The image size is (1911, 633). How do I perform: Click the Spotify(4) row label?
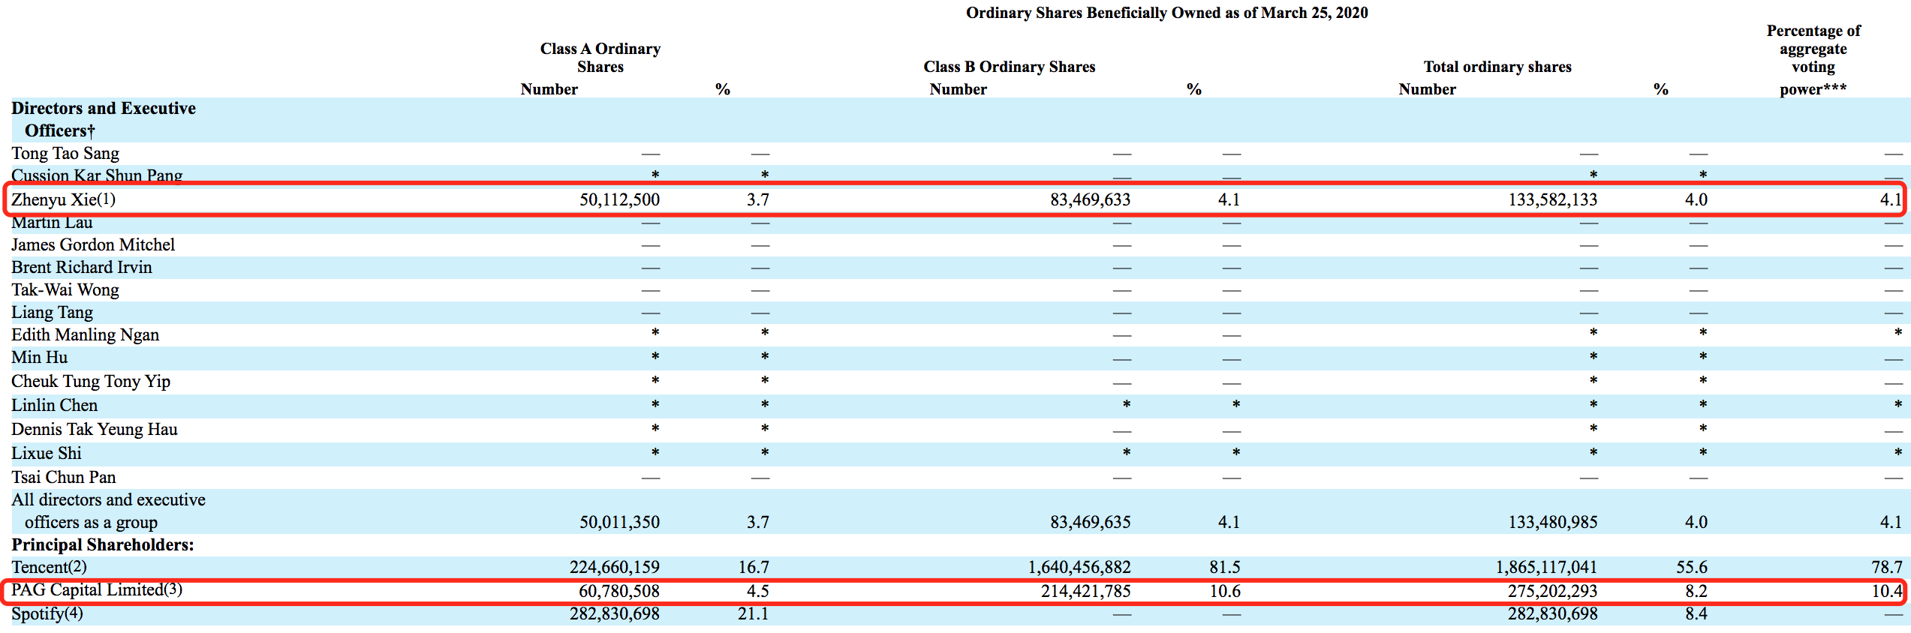click(47, 613)
